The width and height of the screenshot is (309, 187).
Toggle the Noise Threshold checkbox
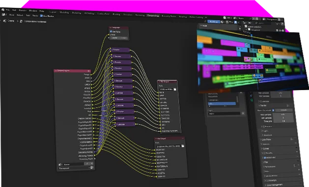click(x=273, y=110)
